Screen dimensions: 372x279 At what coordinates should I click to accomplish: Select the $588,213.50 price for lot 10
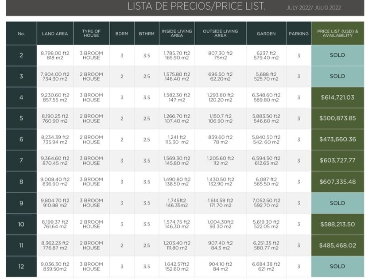[x=337, y=225]
